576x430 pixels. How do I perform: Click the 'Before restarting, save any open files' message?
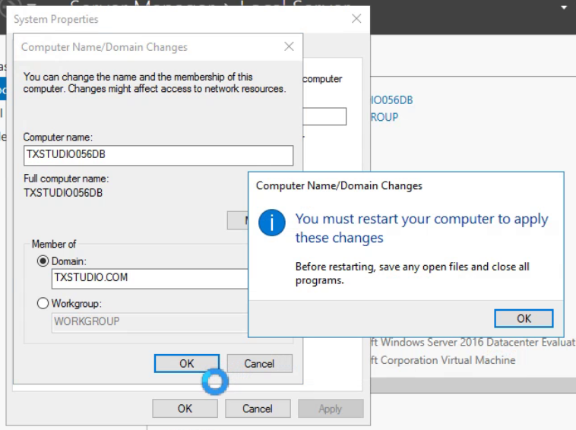click(412, 273)
